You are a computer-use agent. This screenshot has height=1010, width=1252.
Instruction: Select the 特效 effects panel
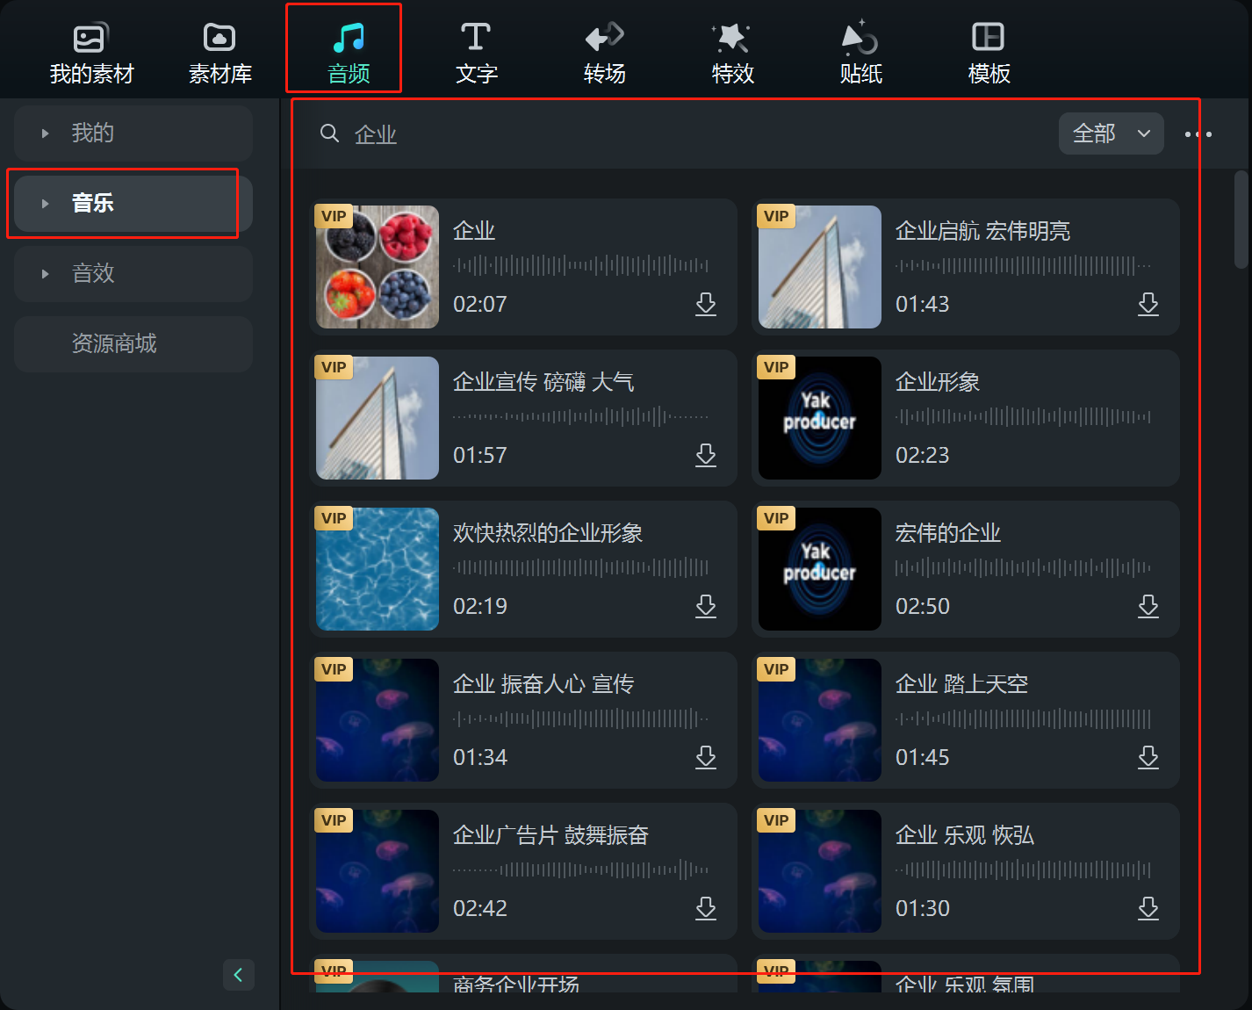click(732, 48)
